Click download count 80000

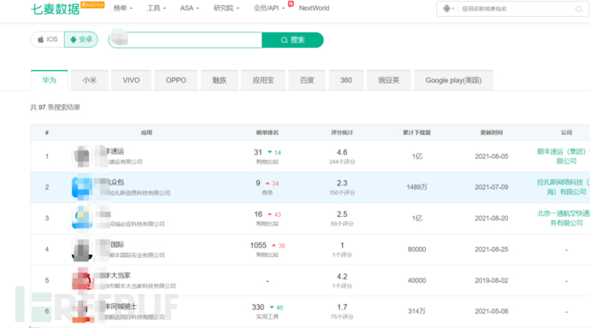(x=416, y=249)
